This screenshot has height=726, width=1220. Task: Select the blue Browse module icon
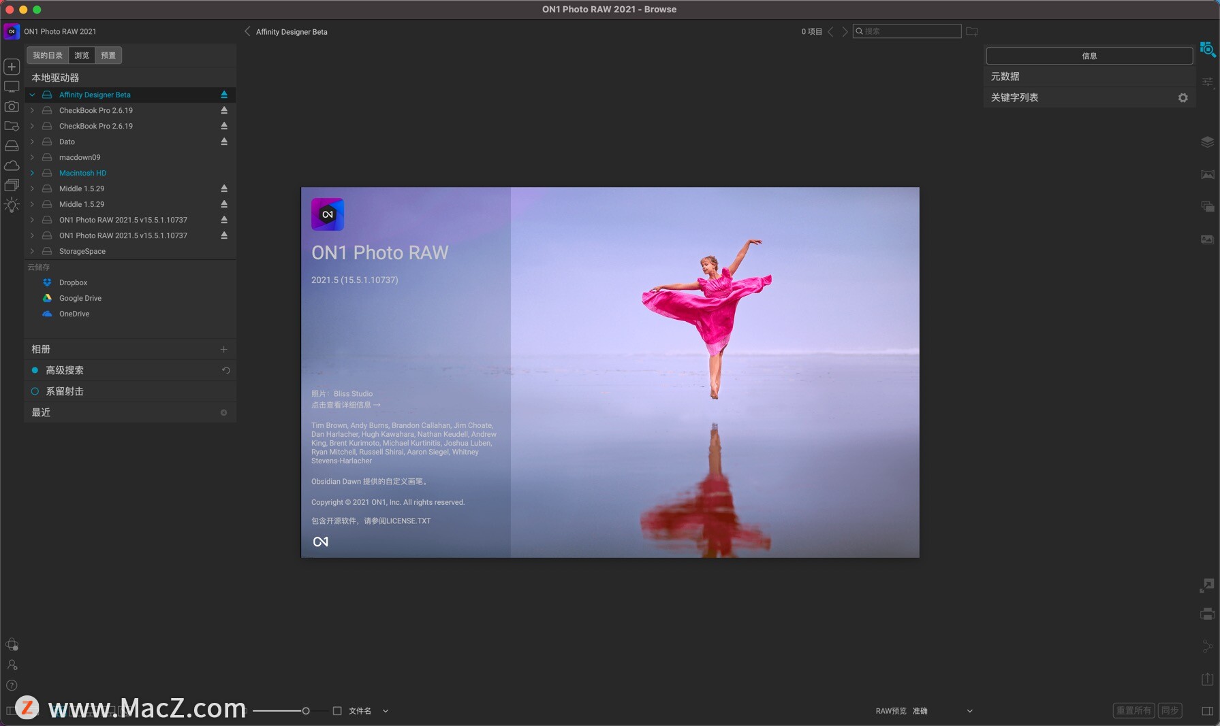1207,50
